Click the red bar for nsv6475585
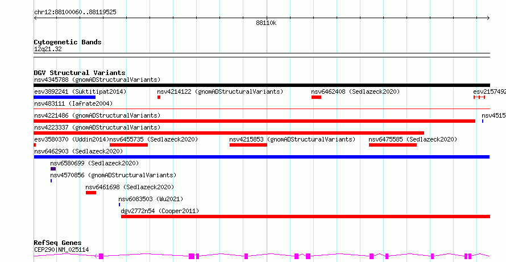 coord(393,145)
